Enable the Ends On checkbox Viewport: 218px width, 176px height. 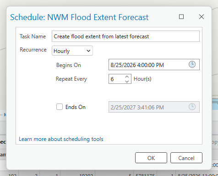[x=60, y=107]
